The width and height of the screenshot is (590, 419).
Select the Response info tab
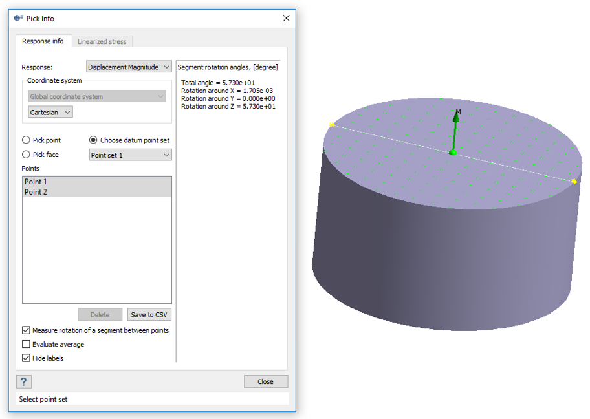[x=43, y=41]
